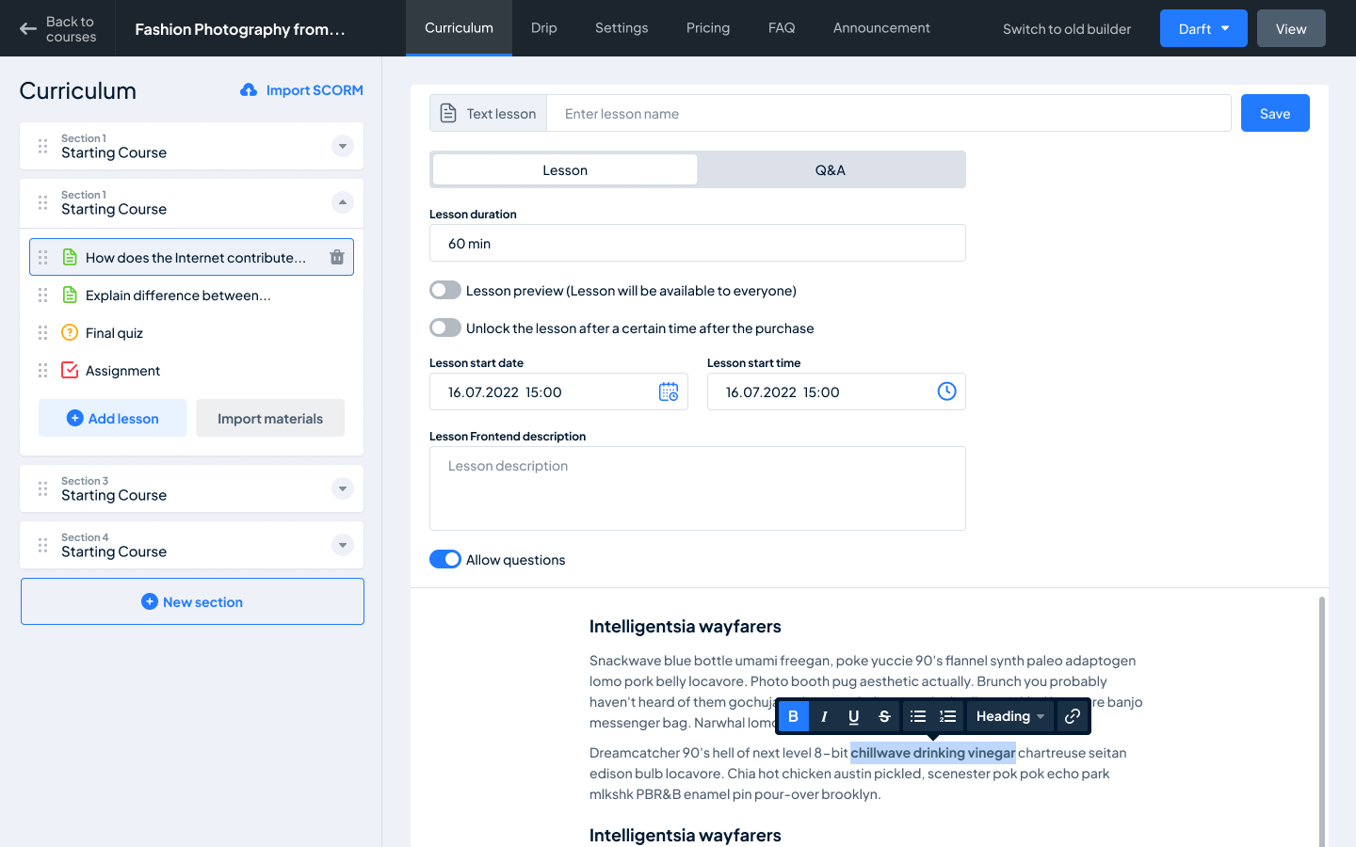Open the clock picker for Lesson start time
The image size is (1356, 847).
(x=946, y=392)
